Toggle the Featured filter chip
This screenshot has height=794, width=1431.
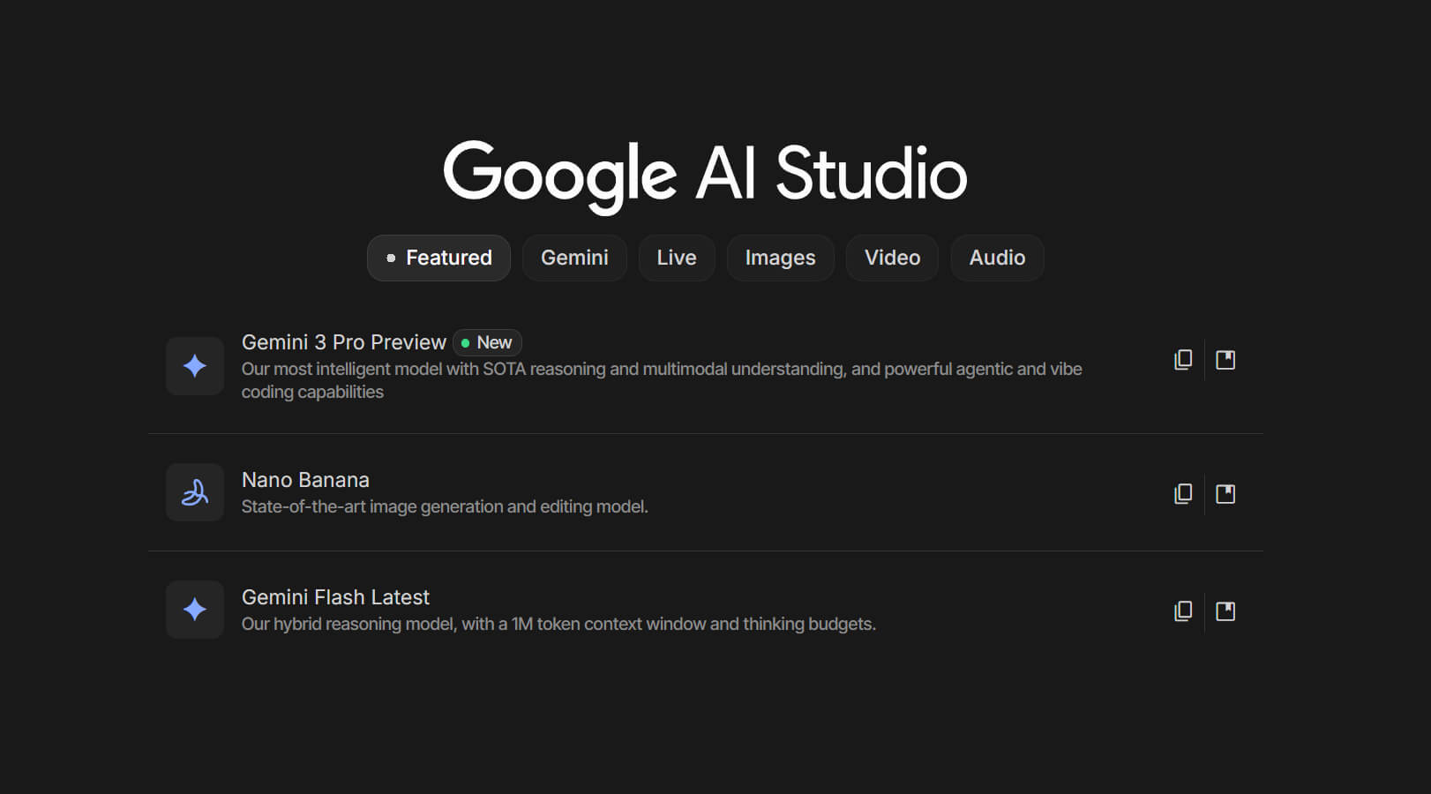point(438,258)
